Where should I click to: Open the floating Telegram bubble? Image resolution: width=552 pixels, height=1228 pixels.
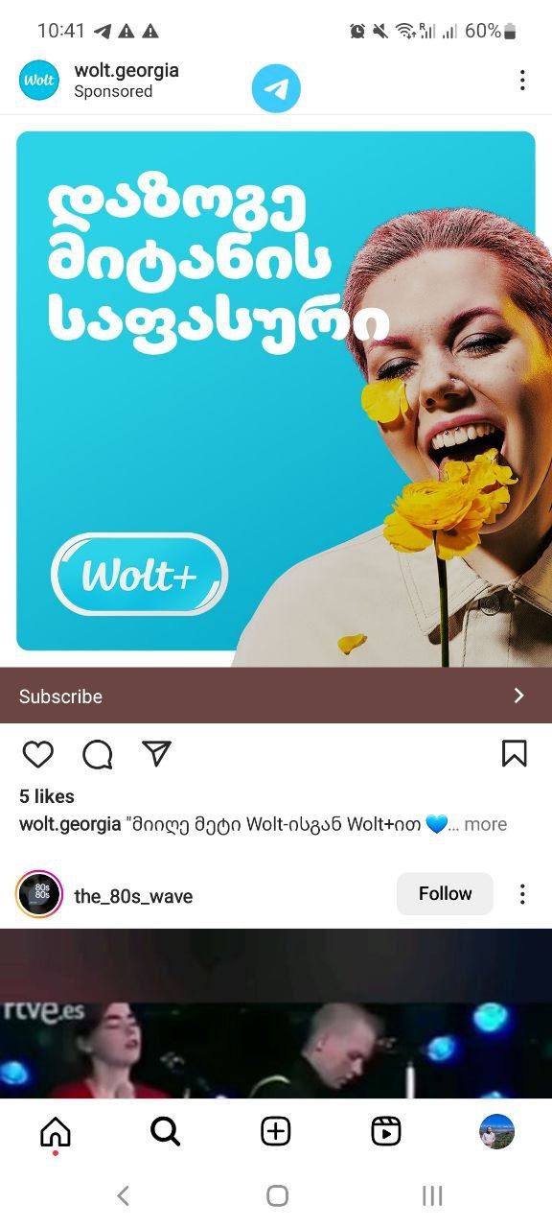[276, 89]
